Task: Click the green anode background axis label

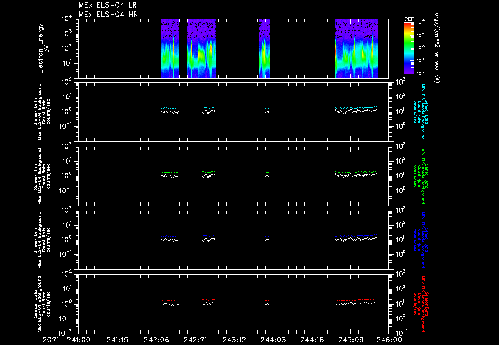Action: (x=421, y=176)
